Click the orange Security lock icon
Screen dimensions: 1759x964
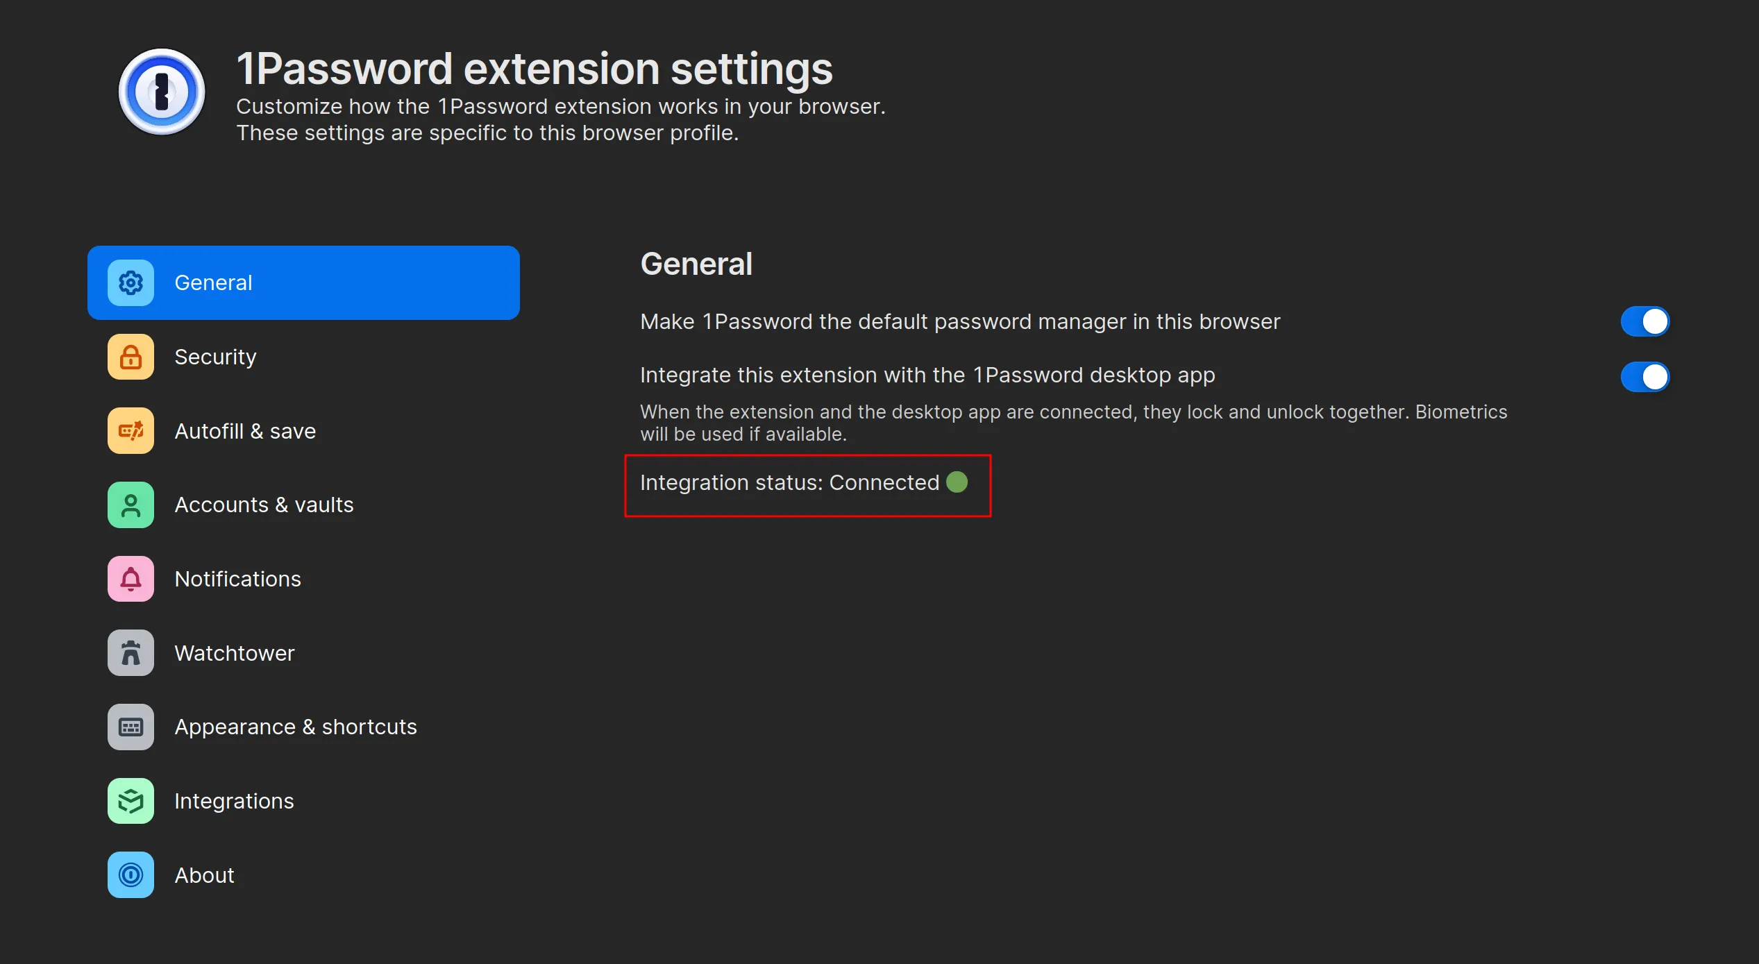click(x=131, y=357)
